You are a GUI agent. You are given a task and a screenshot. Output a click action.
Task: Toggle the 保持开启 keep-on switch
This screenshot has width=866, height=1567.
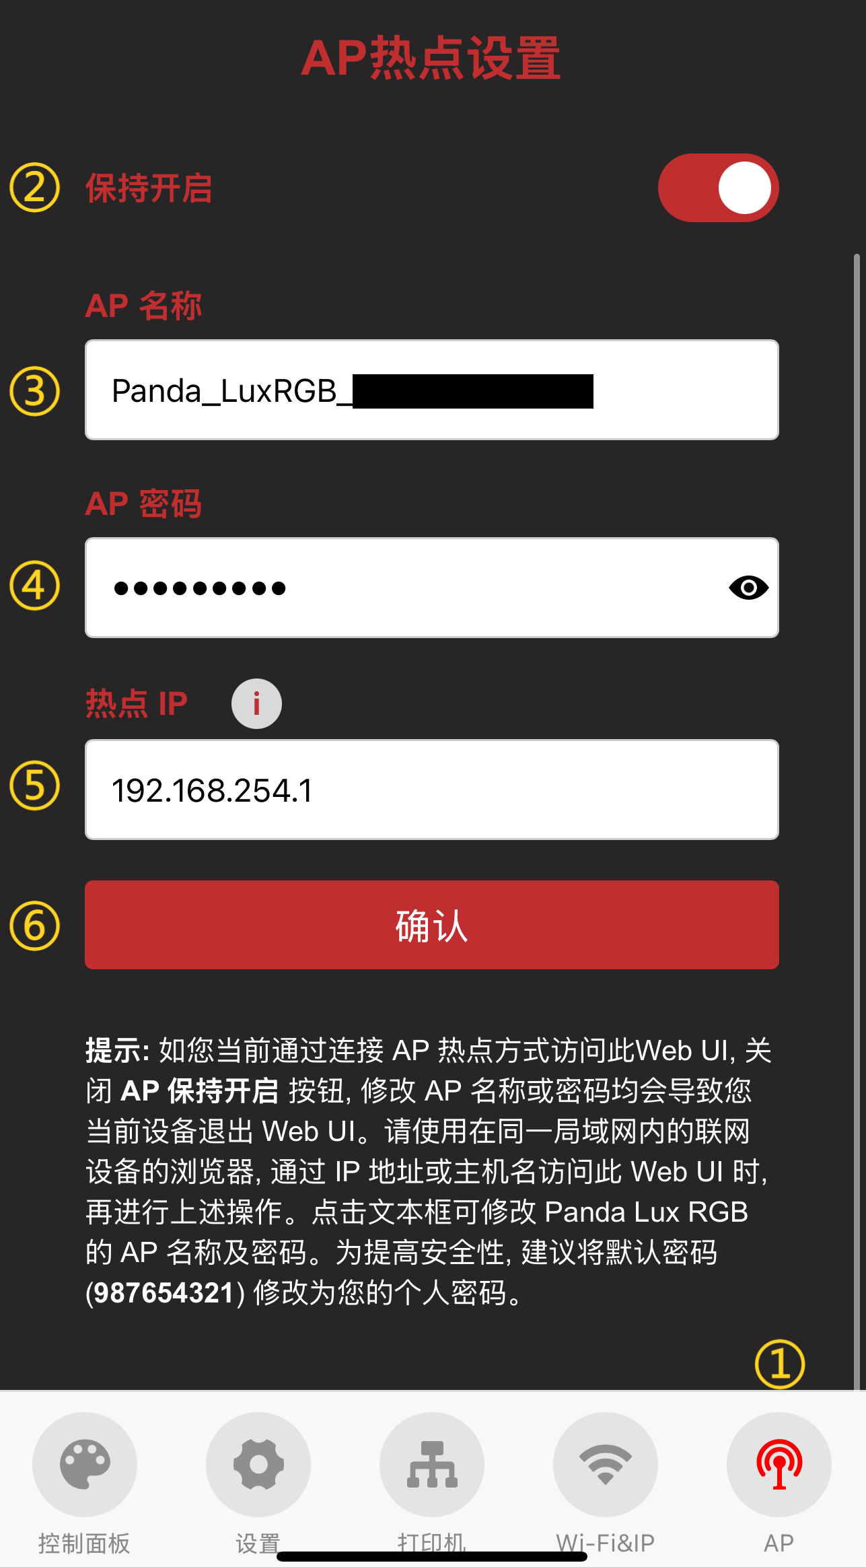click(x=719, y=188)
